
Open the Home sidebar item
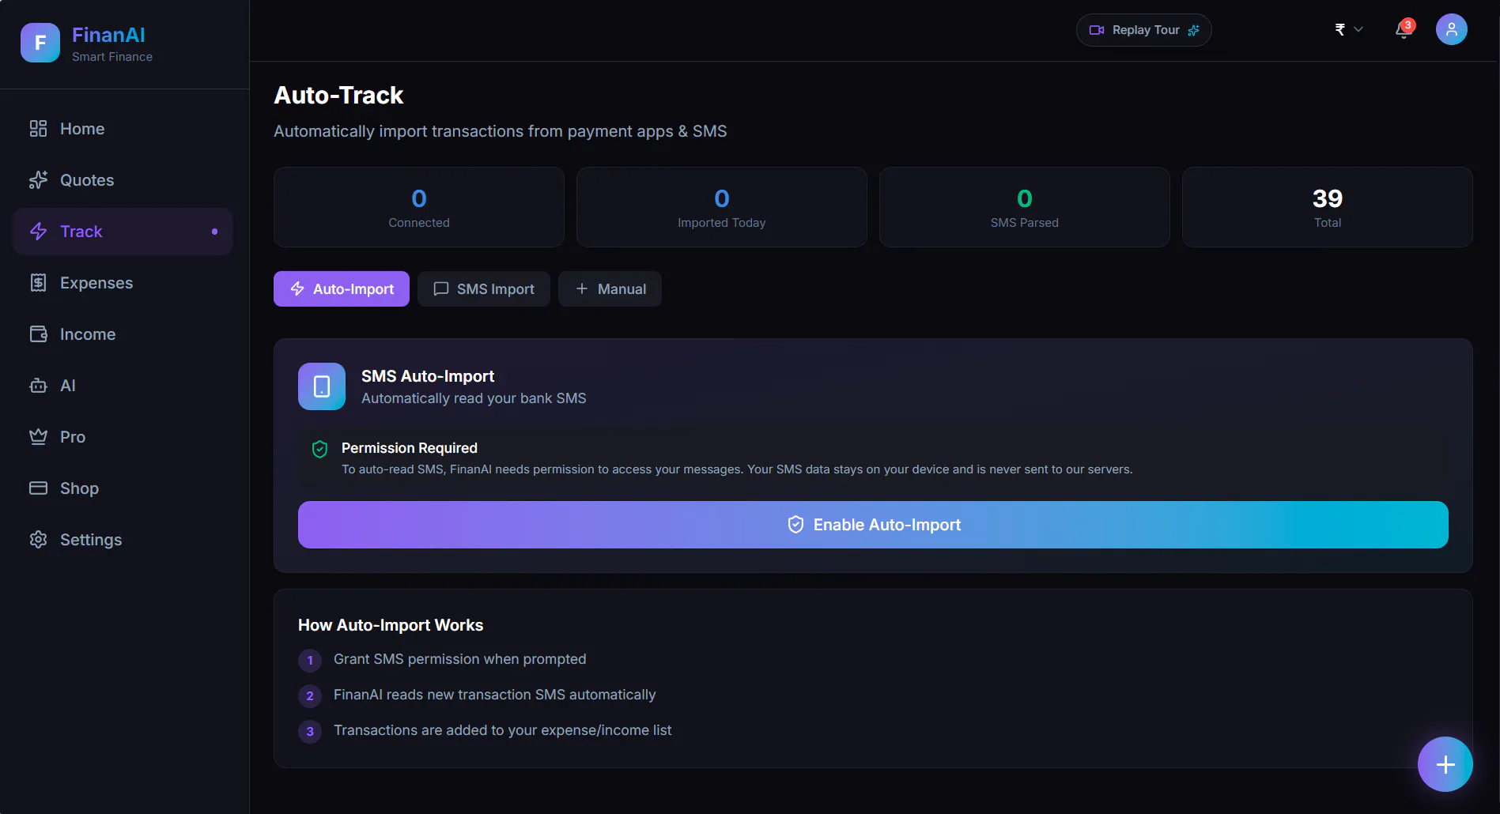click(x=123, y=129)
